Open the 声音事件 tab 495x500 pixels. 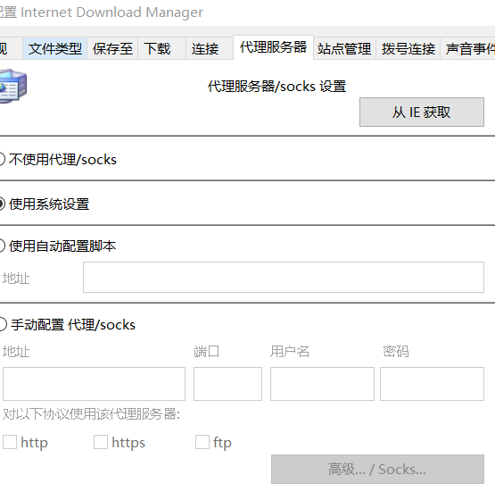[468, 48]
